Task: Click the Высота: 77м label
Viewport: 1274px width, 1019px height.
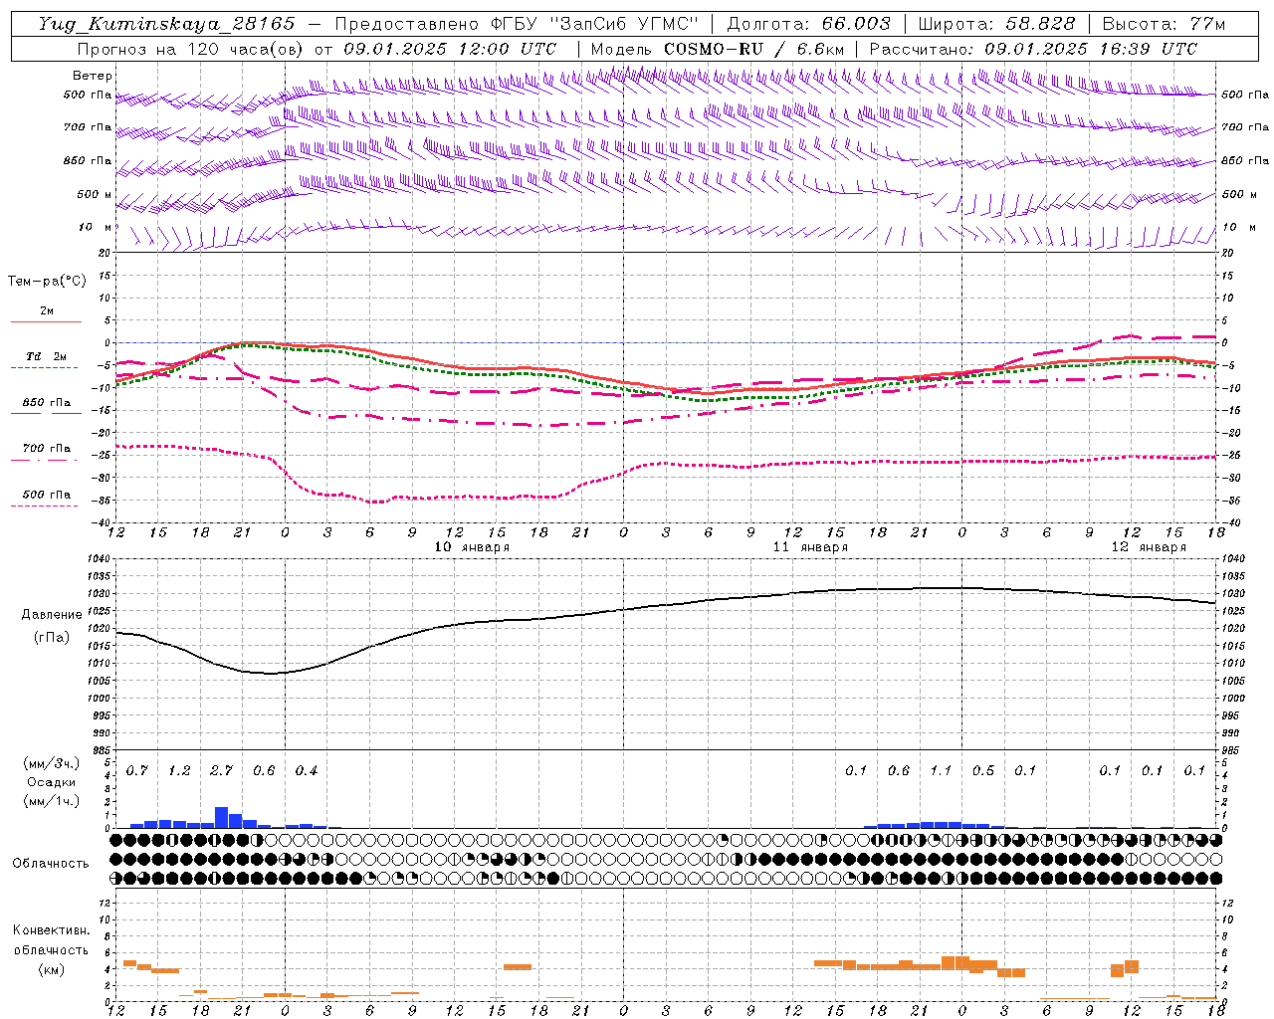Action: click(1164, 24)
